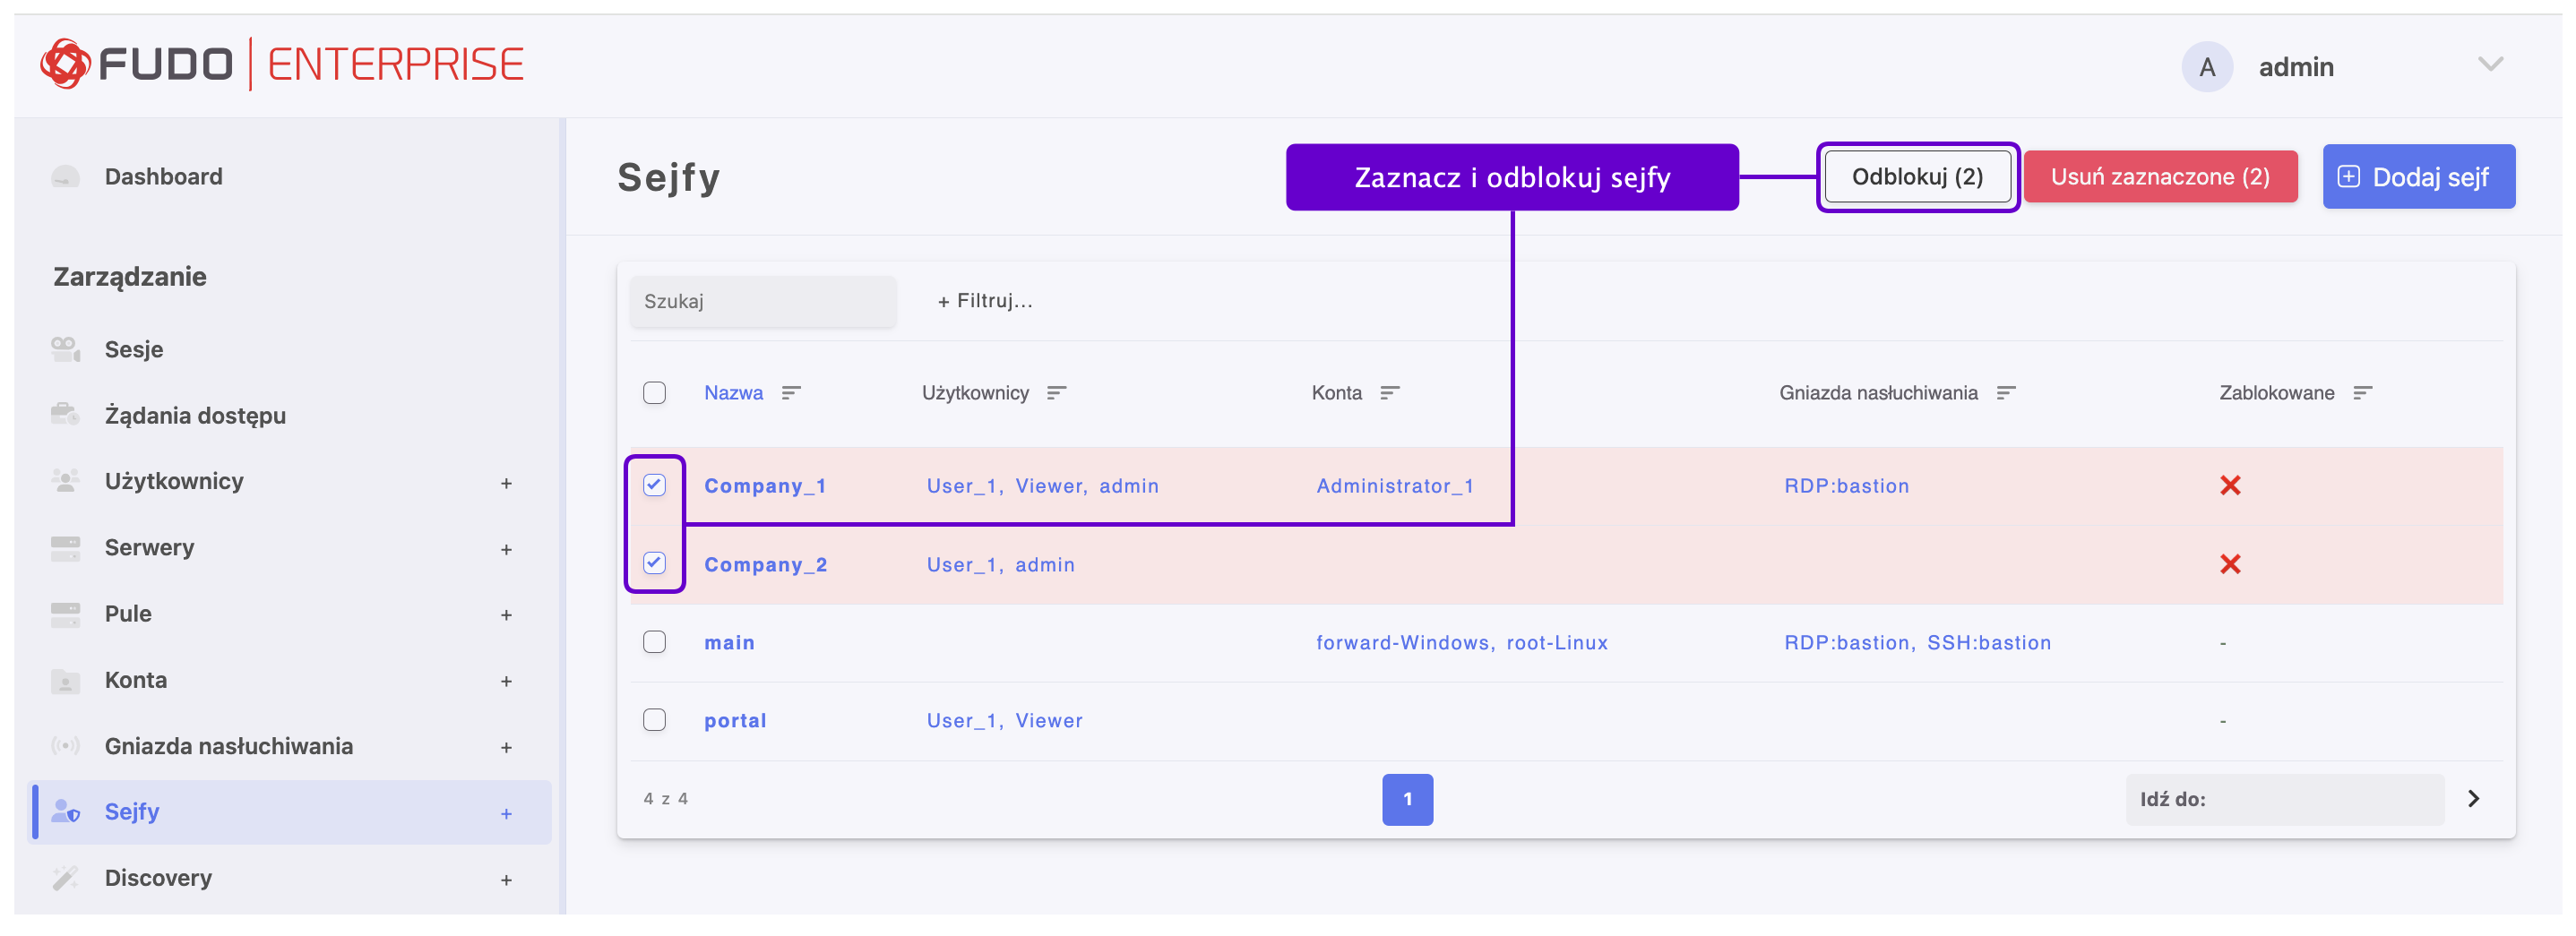Go to next page arrow
Viewport: 2576px width, 936px height.
pyautogui.click(x=2473, y=798)
